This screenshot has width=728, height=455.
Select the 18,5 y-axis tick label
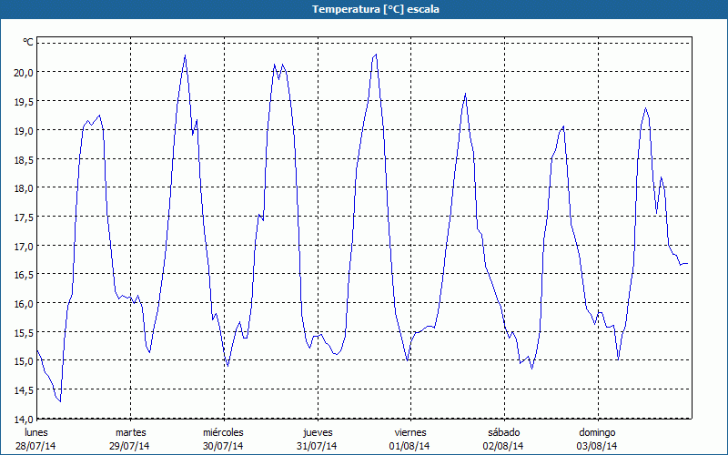click(x=23, y=159)
